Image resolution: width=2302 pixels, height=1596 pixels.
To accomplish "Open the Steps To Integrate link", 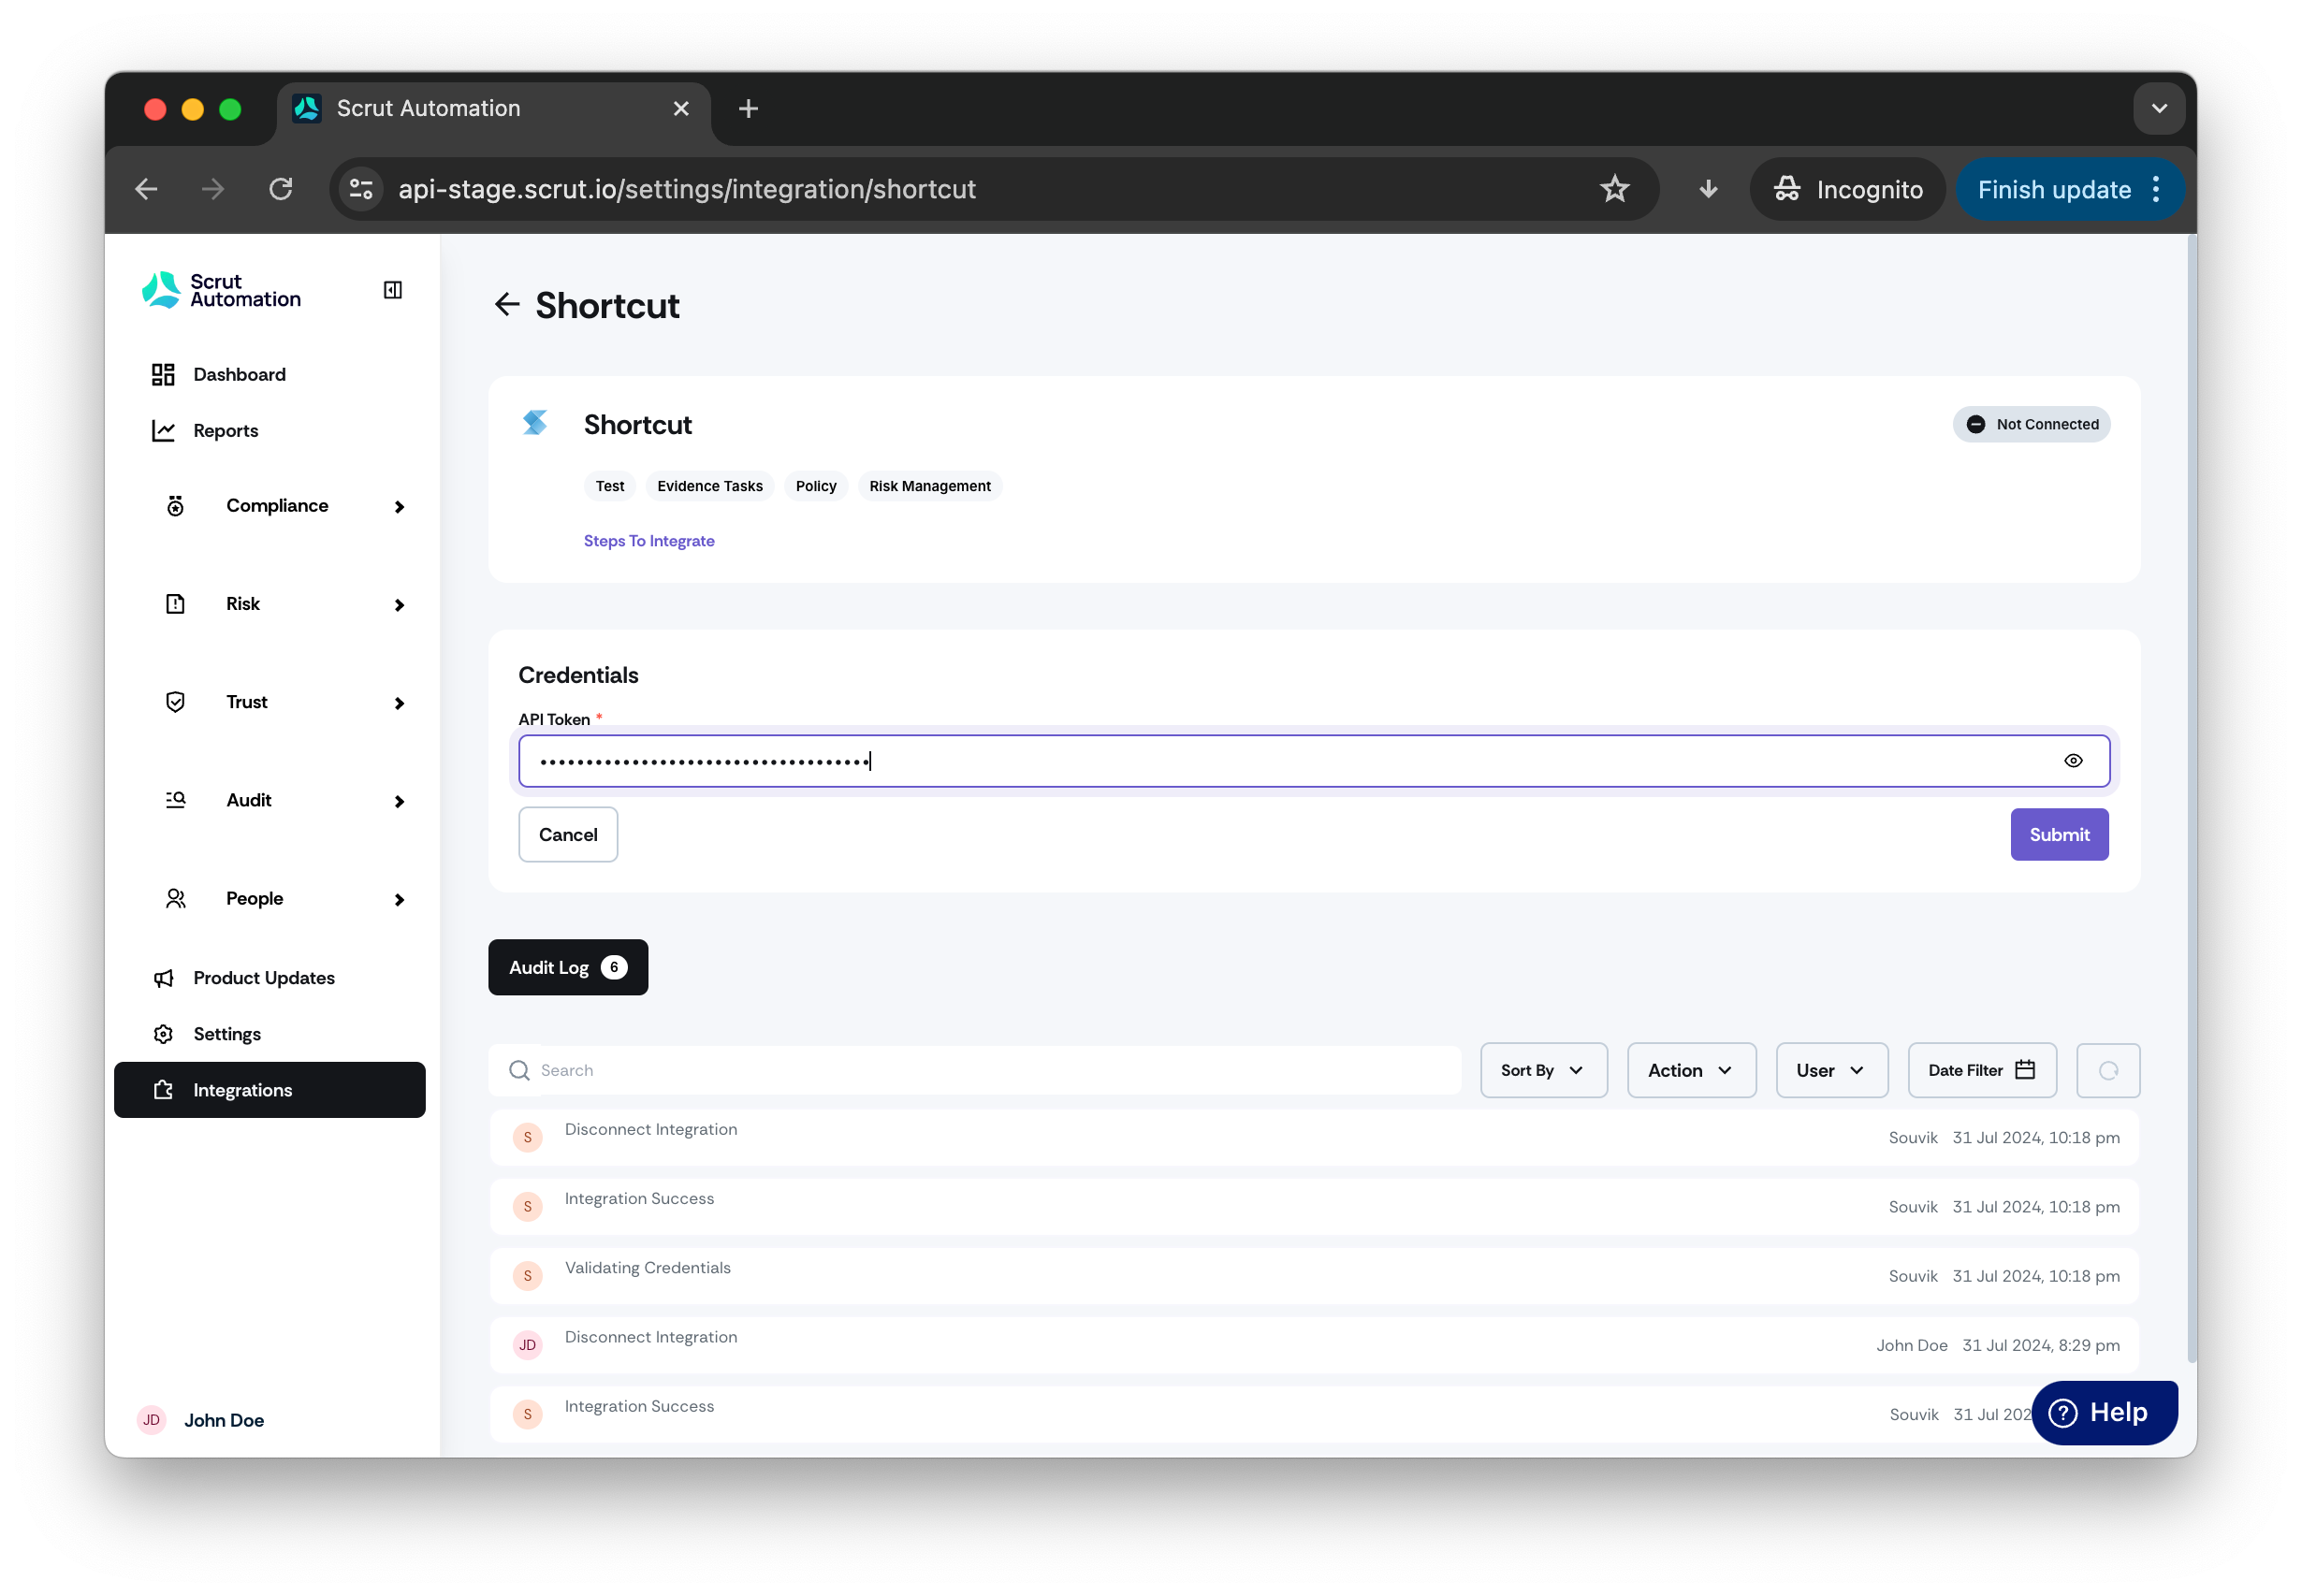I will [x=649, y=541].
